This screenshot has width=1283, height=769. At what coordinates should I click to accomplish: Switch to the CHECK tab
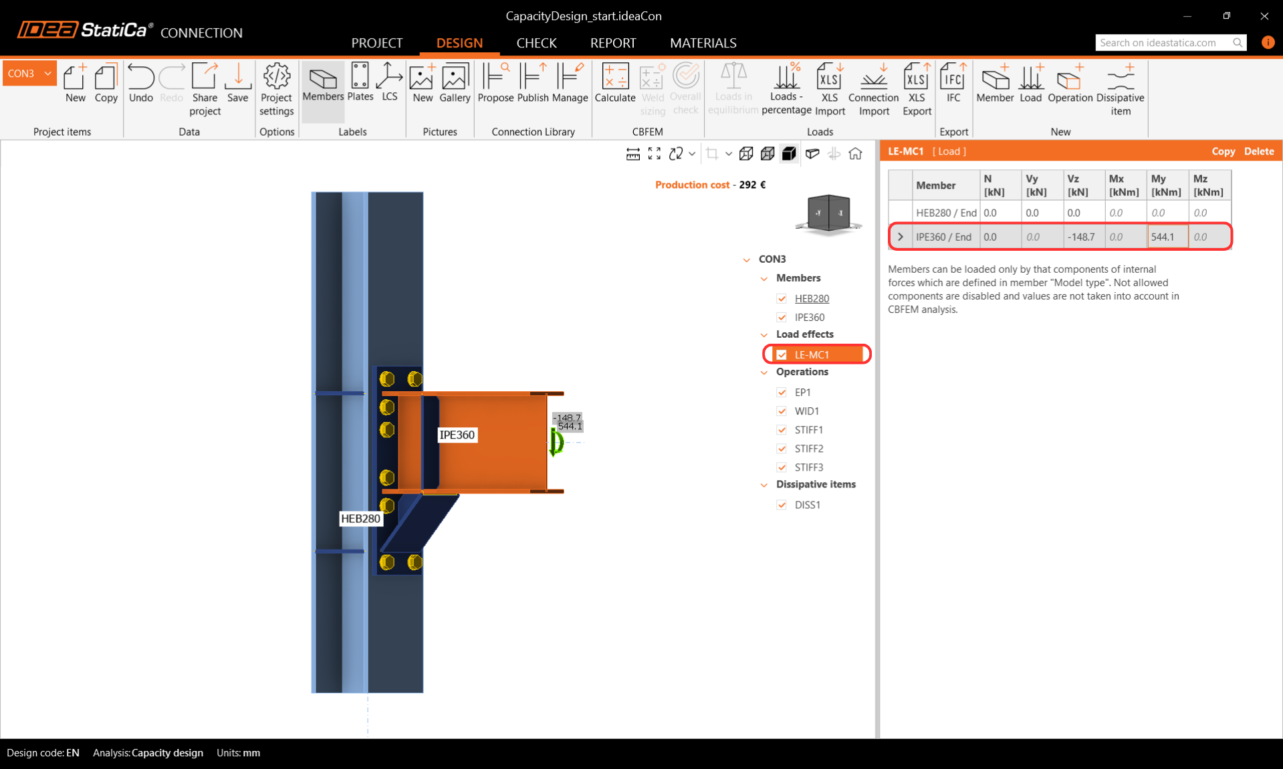[x=536, y=43]
